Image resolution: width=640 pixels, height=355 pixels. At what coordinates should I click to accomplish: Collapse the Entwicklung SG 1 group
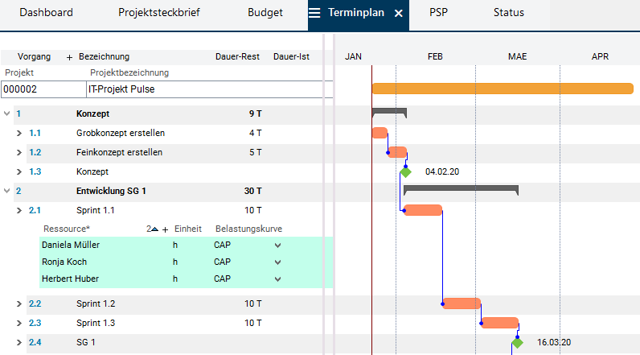[x=7, y=192]
